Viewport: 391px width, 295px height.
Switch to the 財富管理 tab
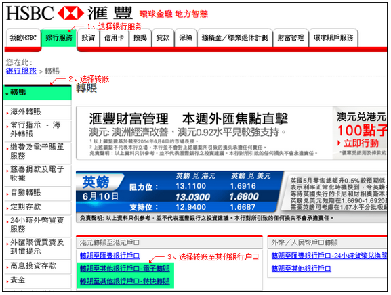[291, 38]
